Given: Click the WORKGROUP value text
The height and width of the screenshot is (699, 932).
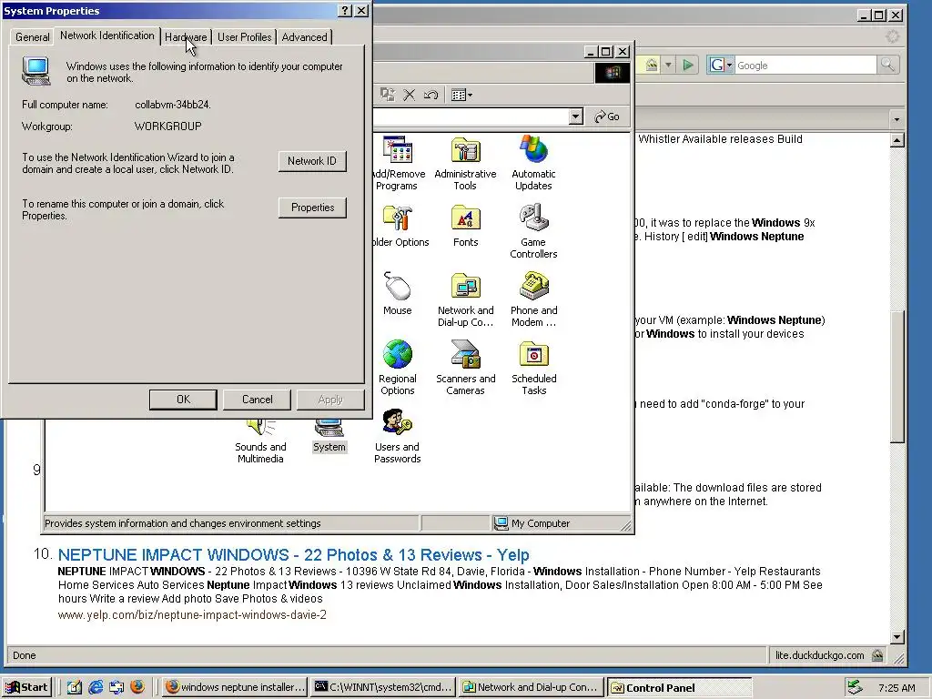Looking at the screenshot, I should tap(168, 127).
